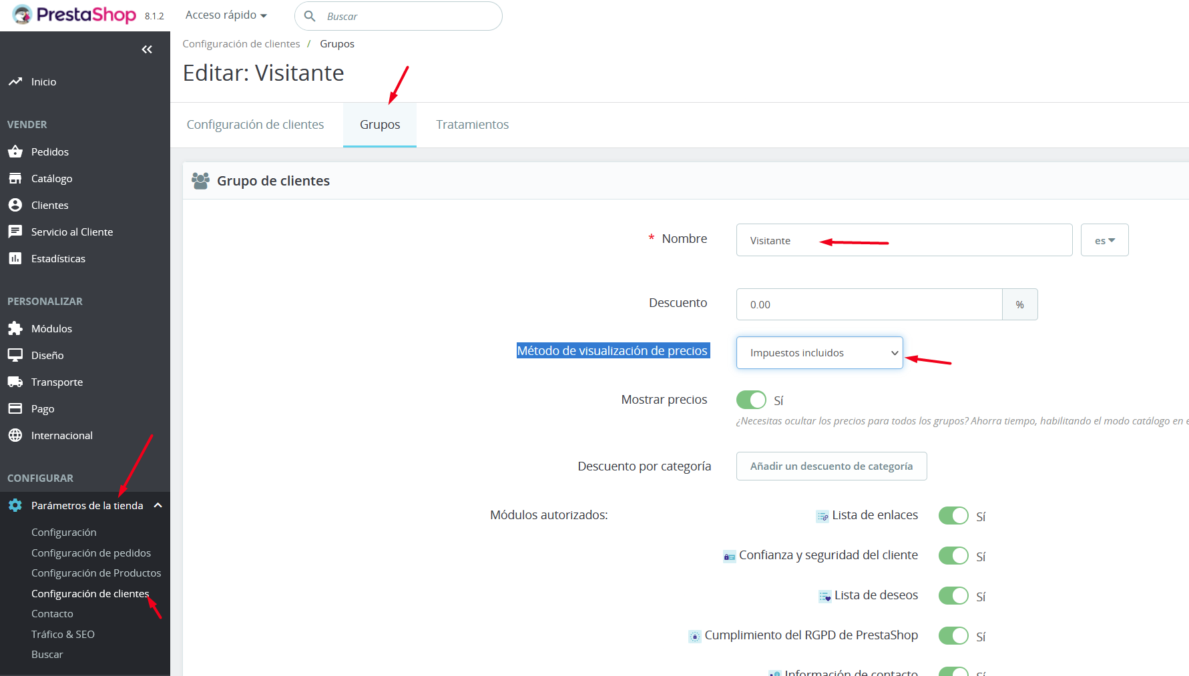Click the Parámetros de la tienda gear icon
Viewport: 1189px width, 676px height.
15,505
